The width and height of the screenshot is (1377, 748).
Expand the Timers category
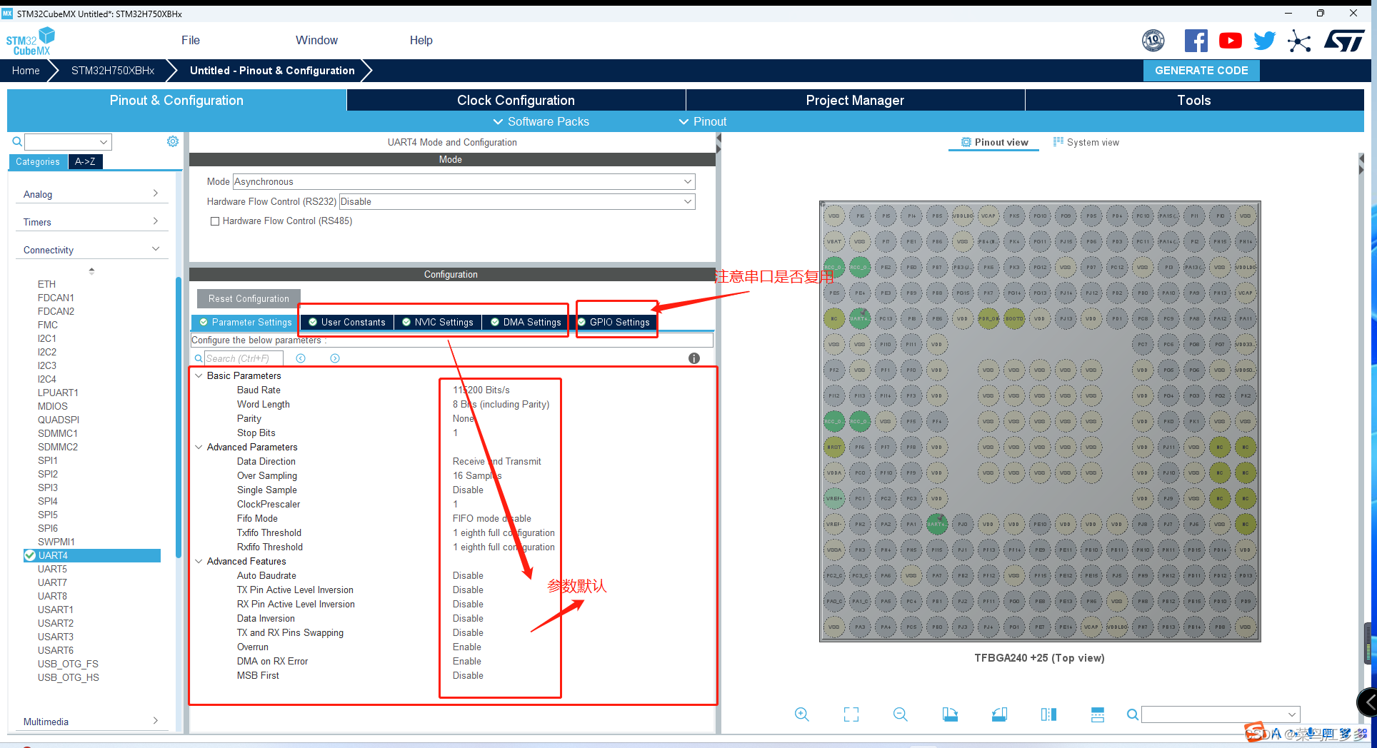[91, 222]
